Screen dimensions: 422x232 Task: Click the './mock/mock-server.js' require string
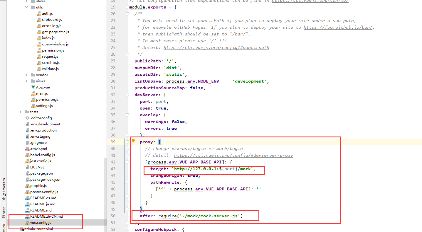point(210,216)
